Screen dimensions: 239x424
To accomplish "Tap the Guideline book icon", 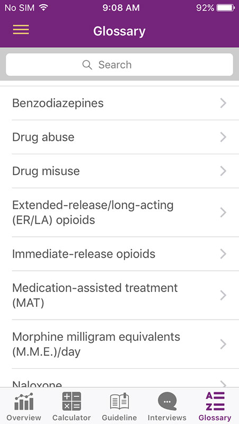I will (x=119, y=401).
